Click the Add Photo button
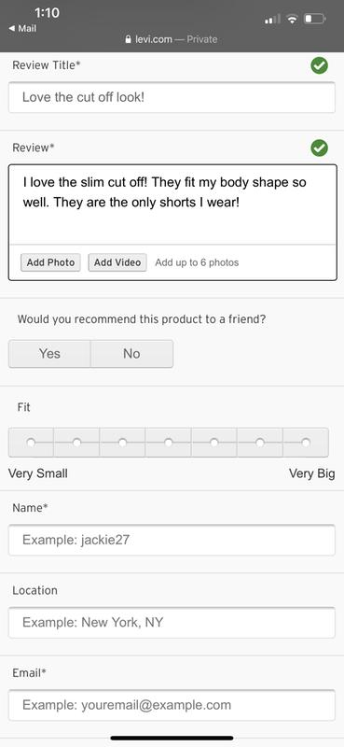The width and height of the screenshot is (344, 747). [51, 262]
